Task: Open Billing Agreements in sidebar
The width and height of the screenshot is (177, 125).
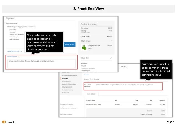Action: coord(67,87)
